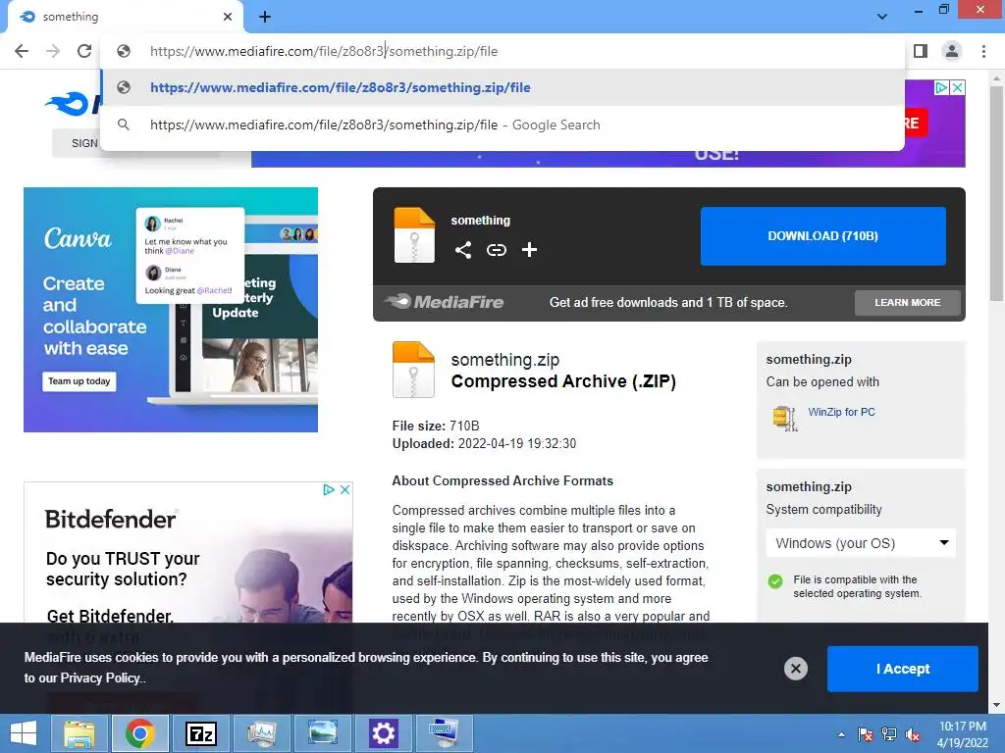
Task: Close the Bitdefender ad with X
Action: point(344,490)
